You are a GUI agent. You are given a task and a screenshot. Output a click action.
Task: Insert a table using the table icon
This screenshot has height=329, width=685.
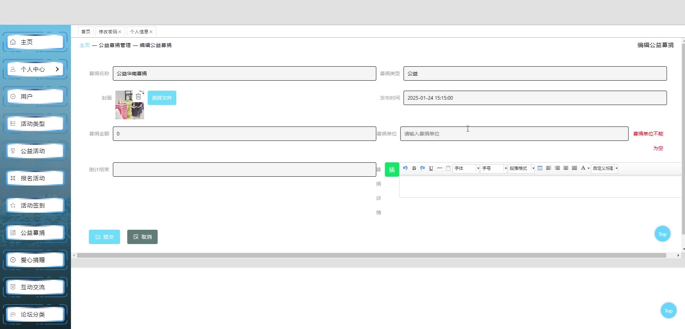click(540, 168)
